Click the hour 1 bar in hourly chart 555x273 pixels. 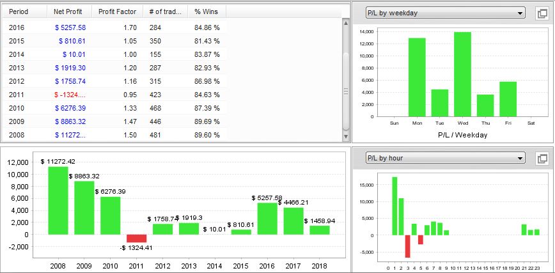(x=395, y=206)
